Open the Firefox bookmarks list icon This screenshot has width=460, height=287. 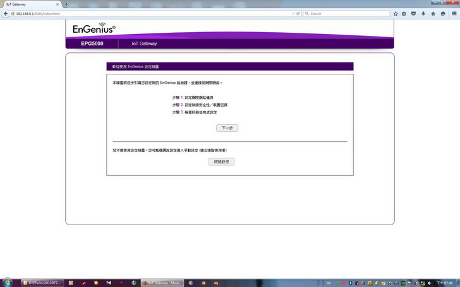point(405,13)
